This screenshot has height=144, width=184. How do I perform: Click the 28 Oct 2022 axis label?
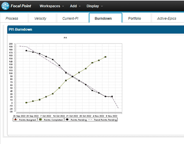pos(85,116)
